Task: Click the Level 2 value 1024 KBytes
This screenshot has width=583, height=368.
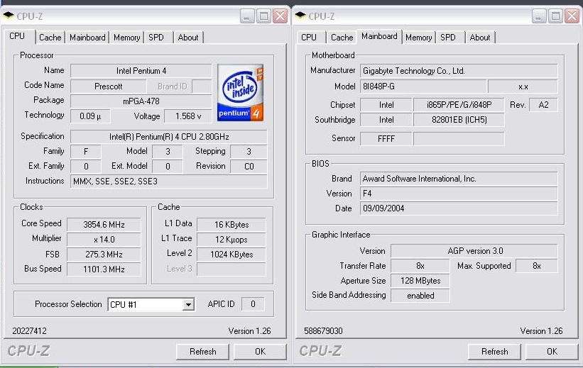Action: (x=231, y=255)
